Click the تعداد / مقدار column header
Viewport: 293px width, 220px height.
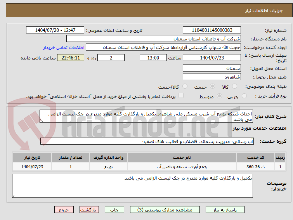coord(71,157)
